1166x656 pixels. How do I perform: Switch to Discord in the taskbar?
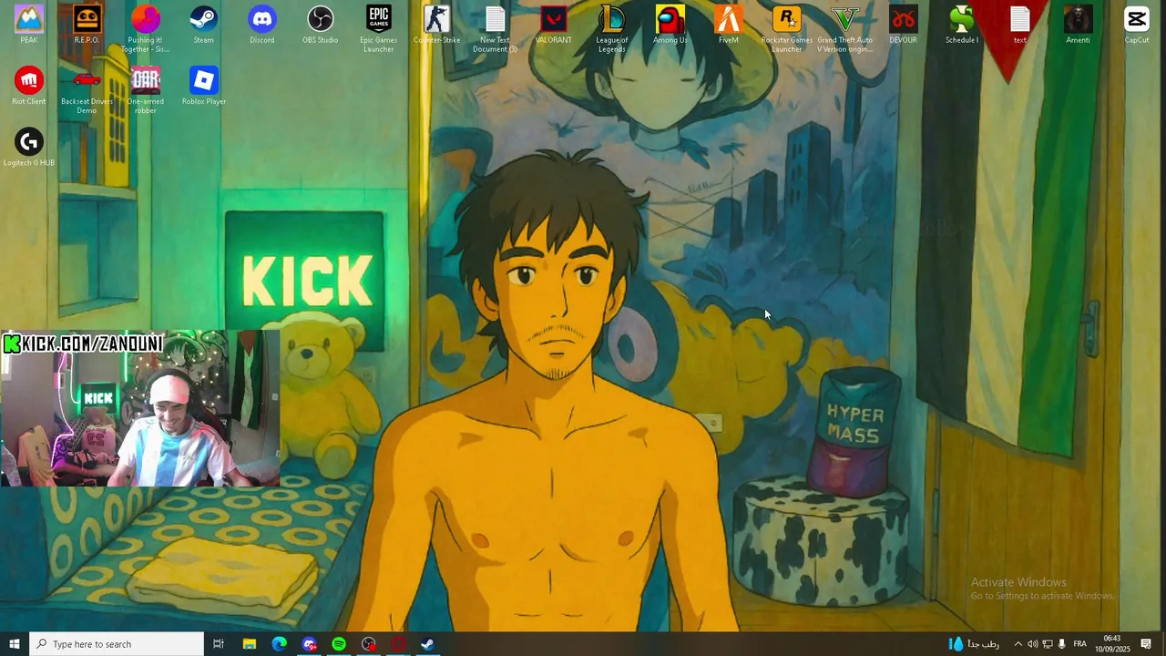tap(309, 644)
